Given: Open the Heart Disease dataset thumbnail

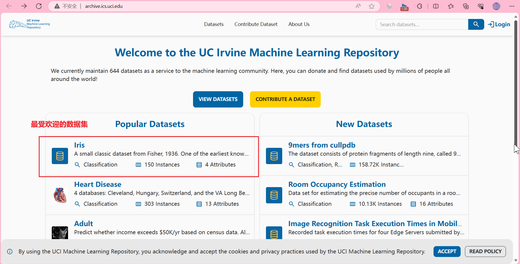Looking at the screenshot, I should pyautogui.click(x=60, y=195).
